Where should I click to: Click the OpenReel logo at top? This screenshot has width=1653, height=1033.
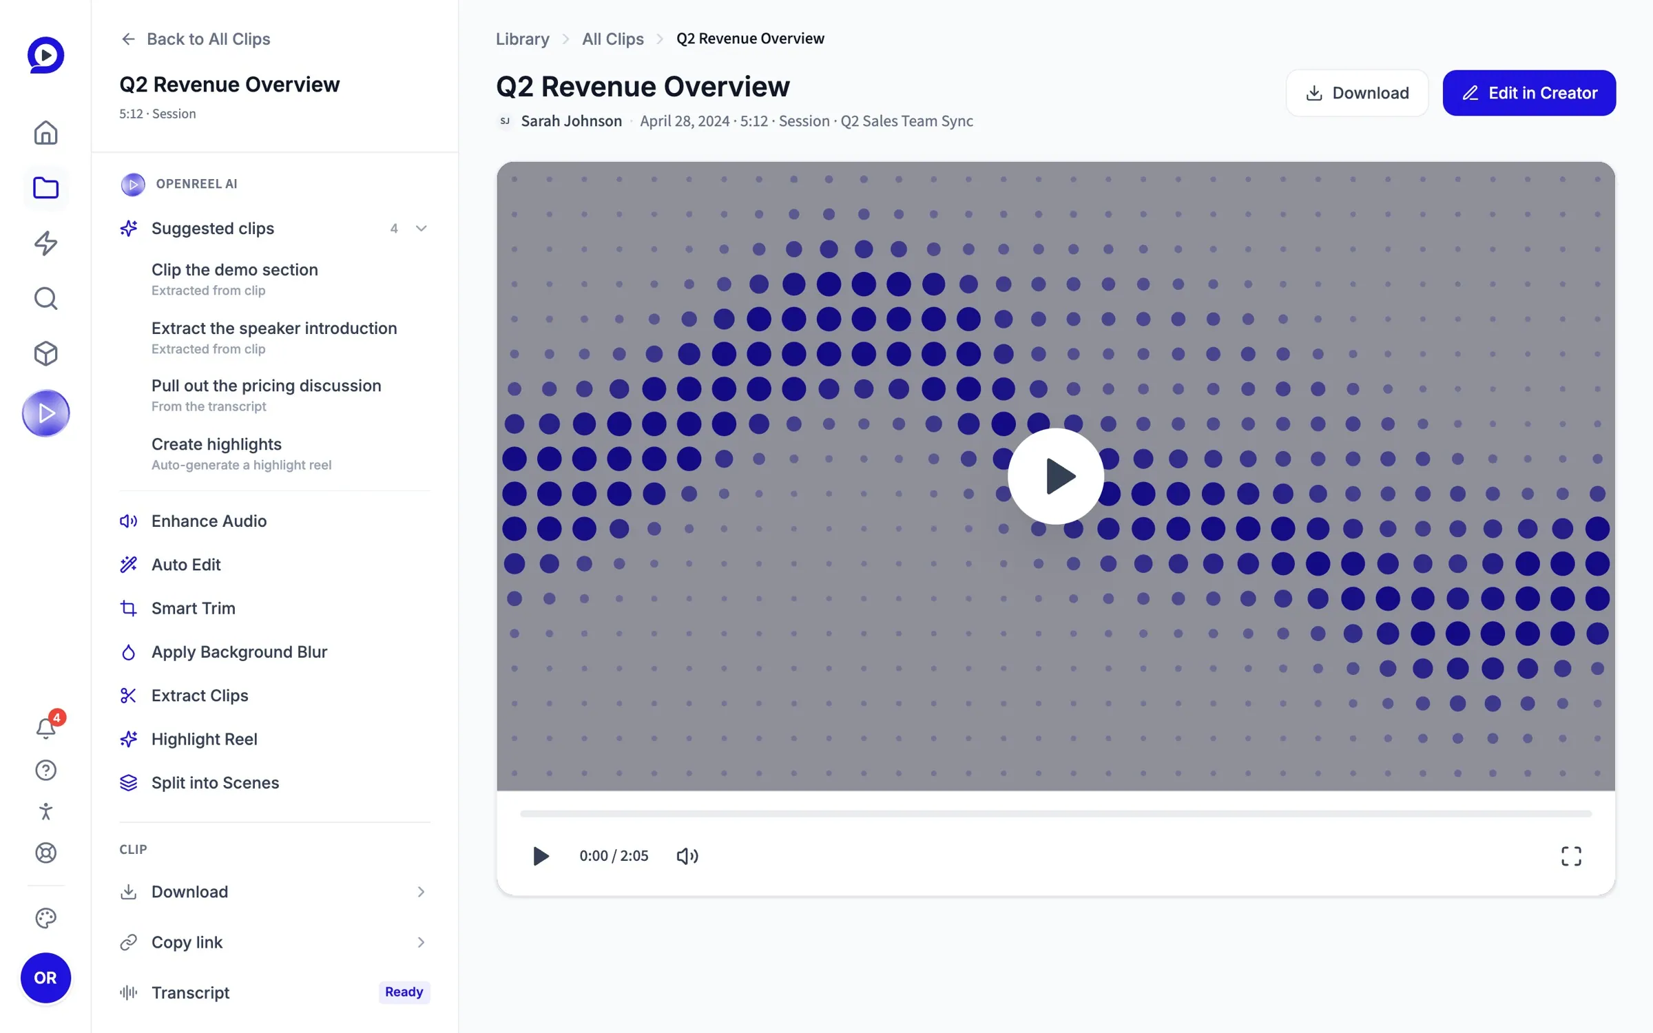point(45,54)
